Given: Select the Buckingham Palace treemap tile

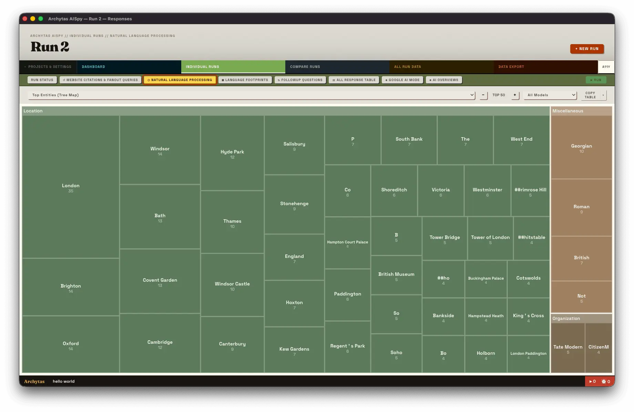Looking at the screenshot, I should click(486, 279).
